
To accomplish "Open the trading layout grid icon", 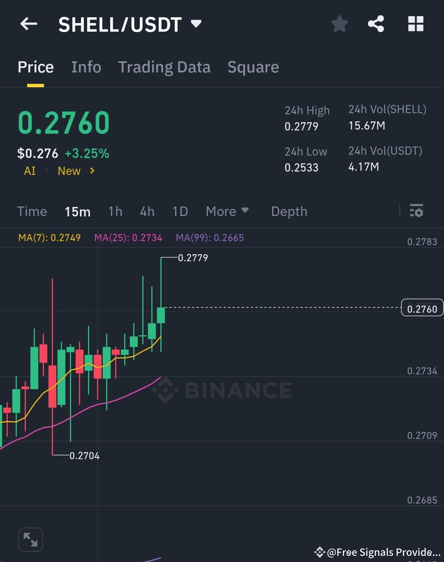I will click(x=416, y=23).
